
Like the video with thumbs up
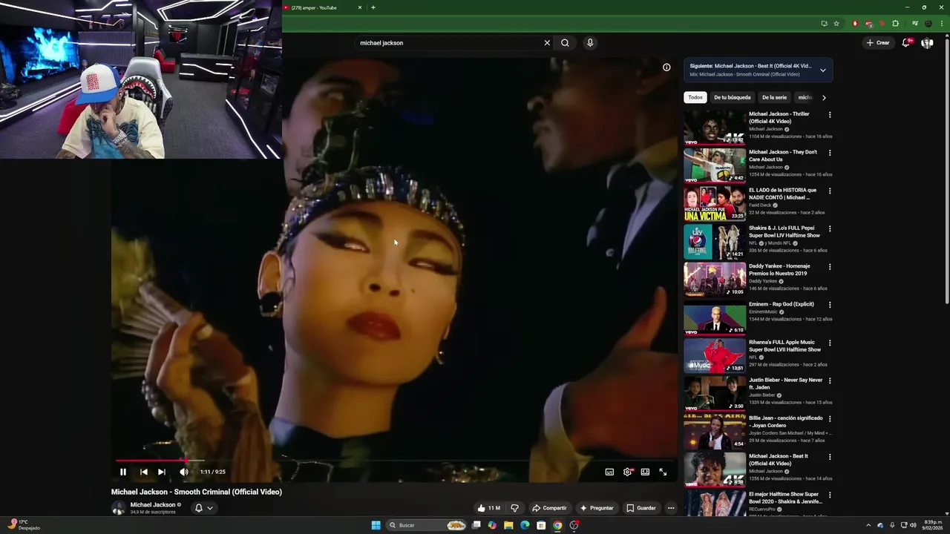[488, 508]
